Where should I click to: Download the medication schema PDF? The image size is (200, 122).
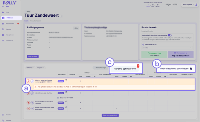click(176, 69)
